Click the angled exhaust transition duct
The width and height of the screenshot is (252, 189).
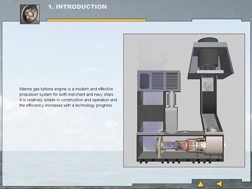212,123
